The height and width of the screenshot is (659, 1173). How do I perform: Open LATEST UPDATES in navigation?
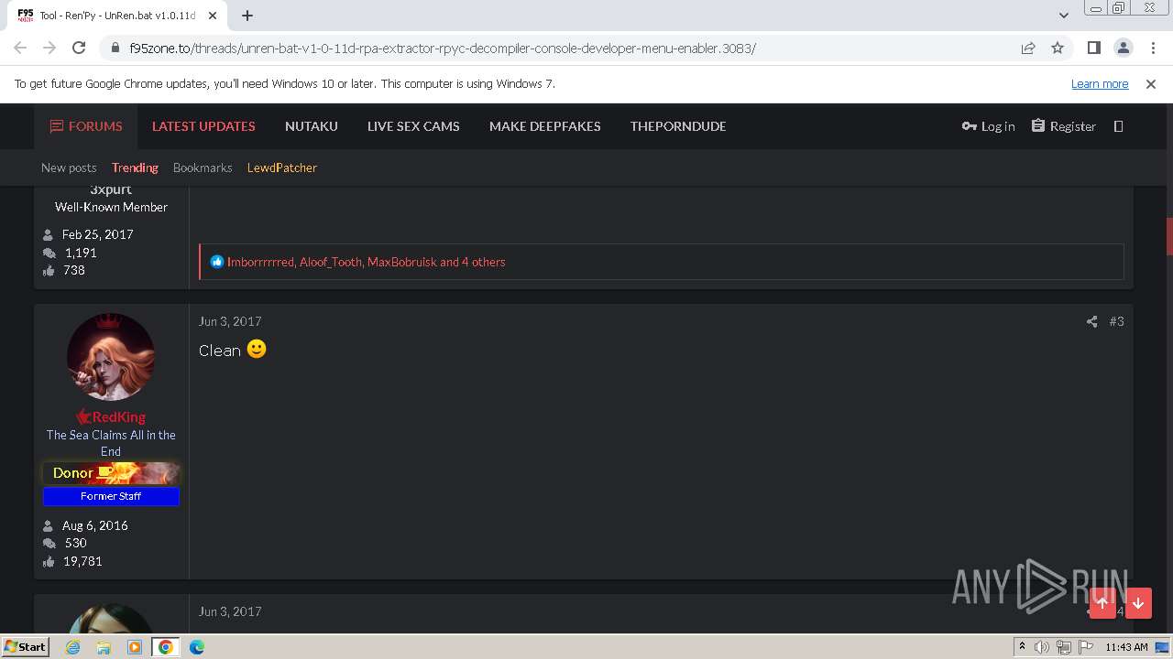point(203,126)
